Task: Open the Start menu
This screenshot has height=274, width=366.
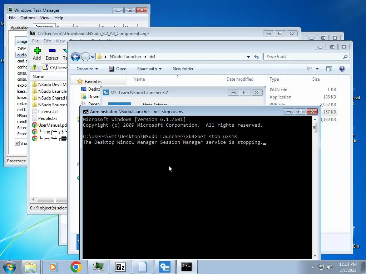Action: pyautogui.click(x=9, y=267)
